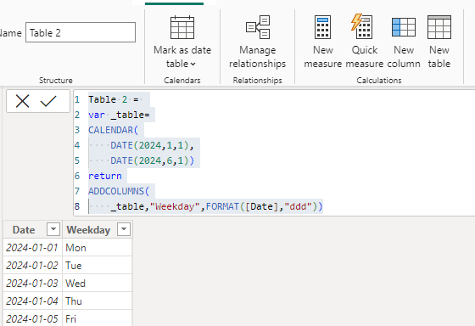Create a Quick measure
This screenshot has height=326, width=475.
tap(365, 42)
